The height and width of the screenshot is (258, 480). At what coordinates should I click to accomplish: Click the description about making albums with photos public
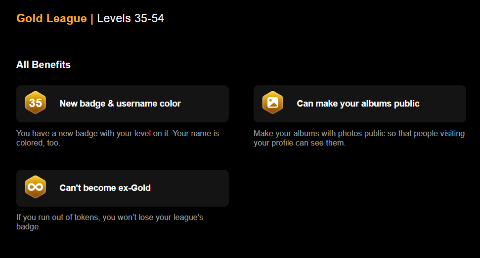[359, 138]
